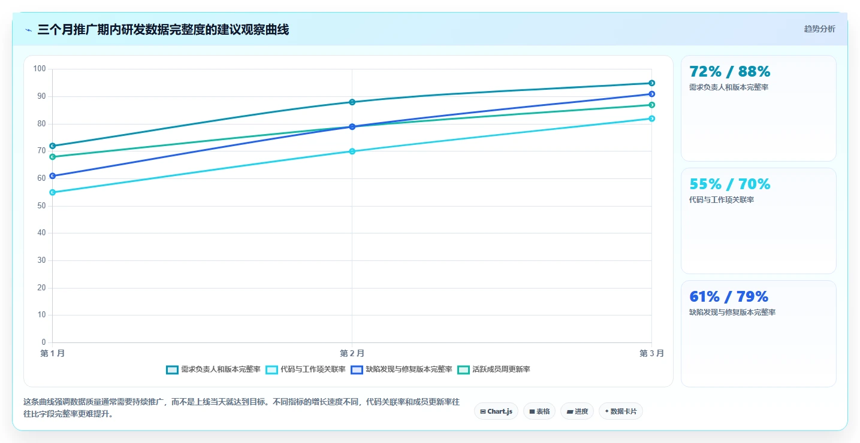Viewport: 860px width, 443px height.
Task: Click the chart title 三个月推广期内研发数据完整度的建议观察曲线
Action: [x=163, y=30]
